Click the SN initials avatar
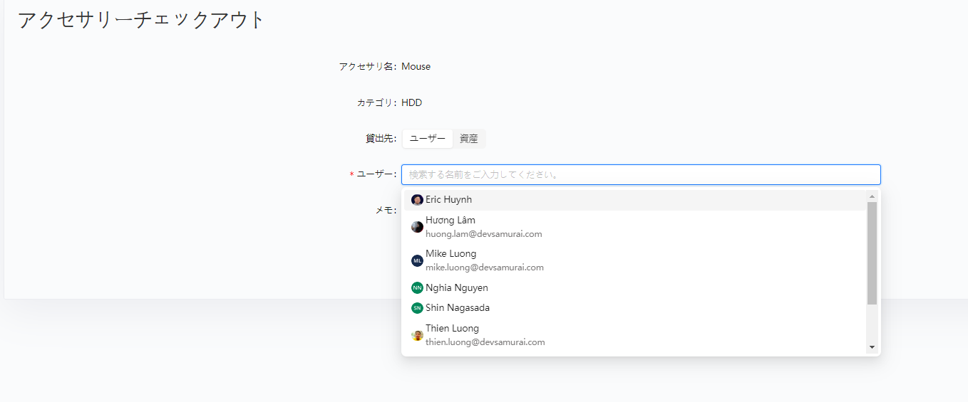 coord(417,308)
